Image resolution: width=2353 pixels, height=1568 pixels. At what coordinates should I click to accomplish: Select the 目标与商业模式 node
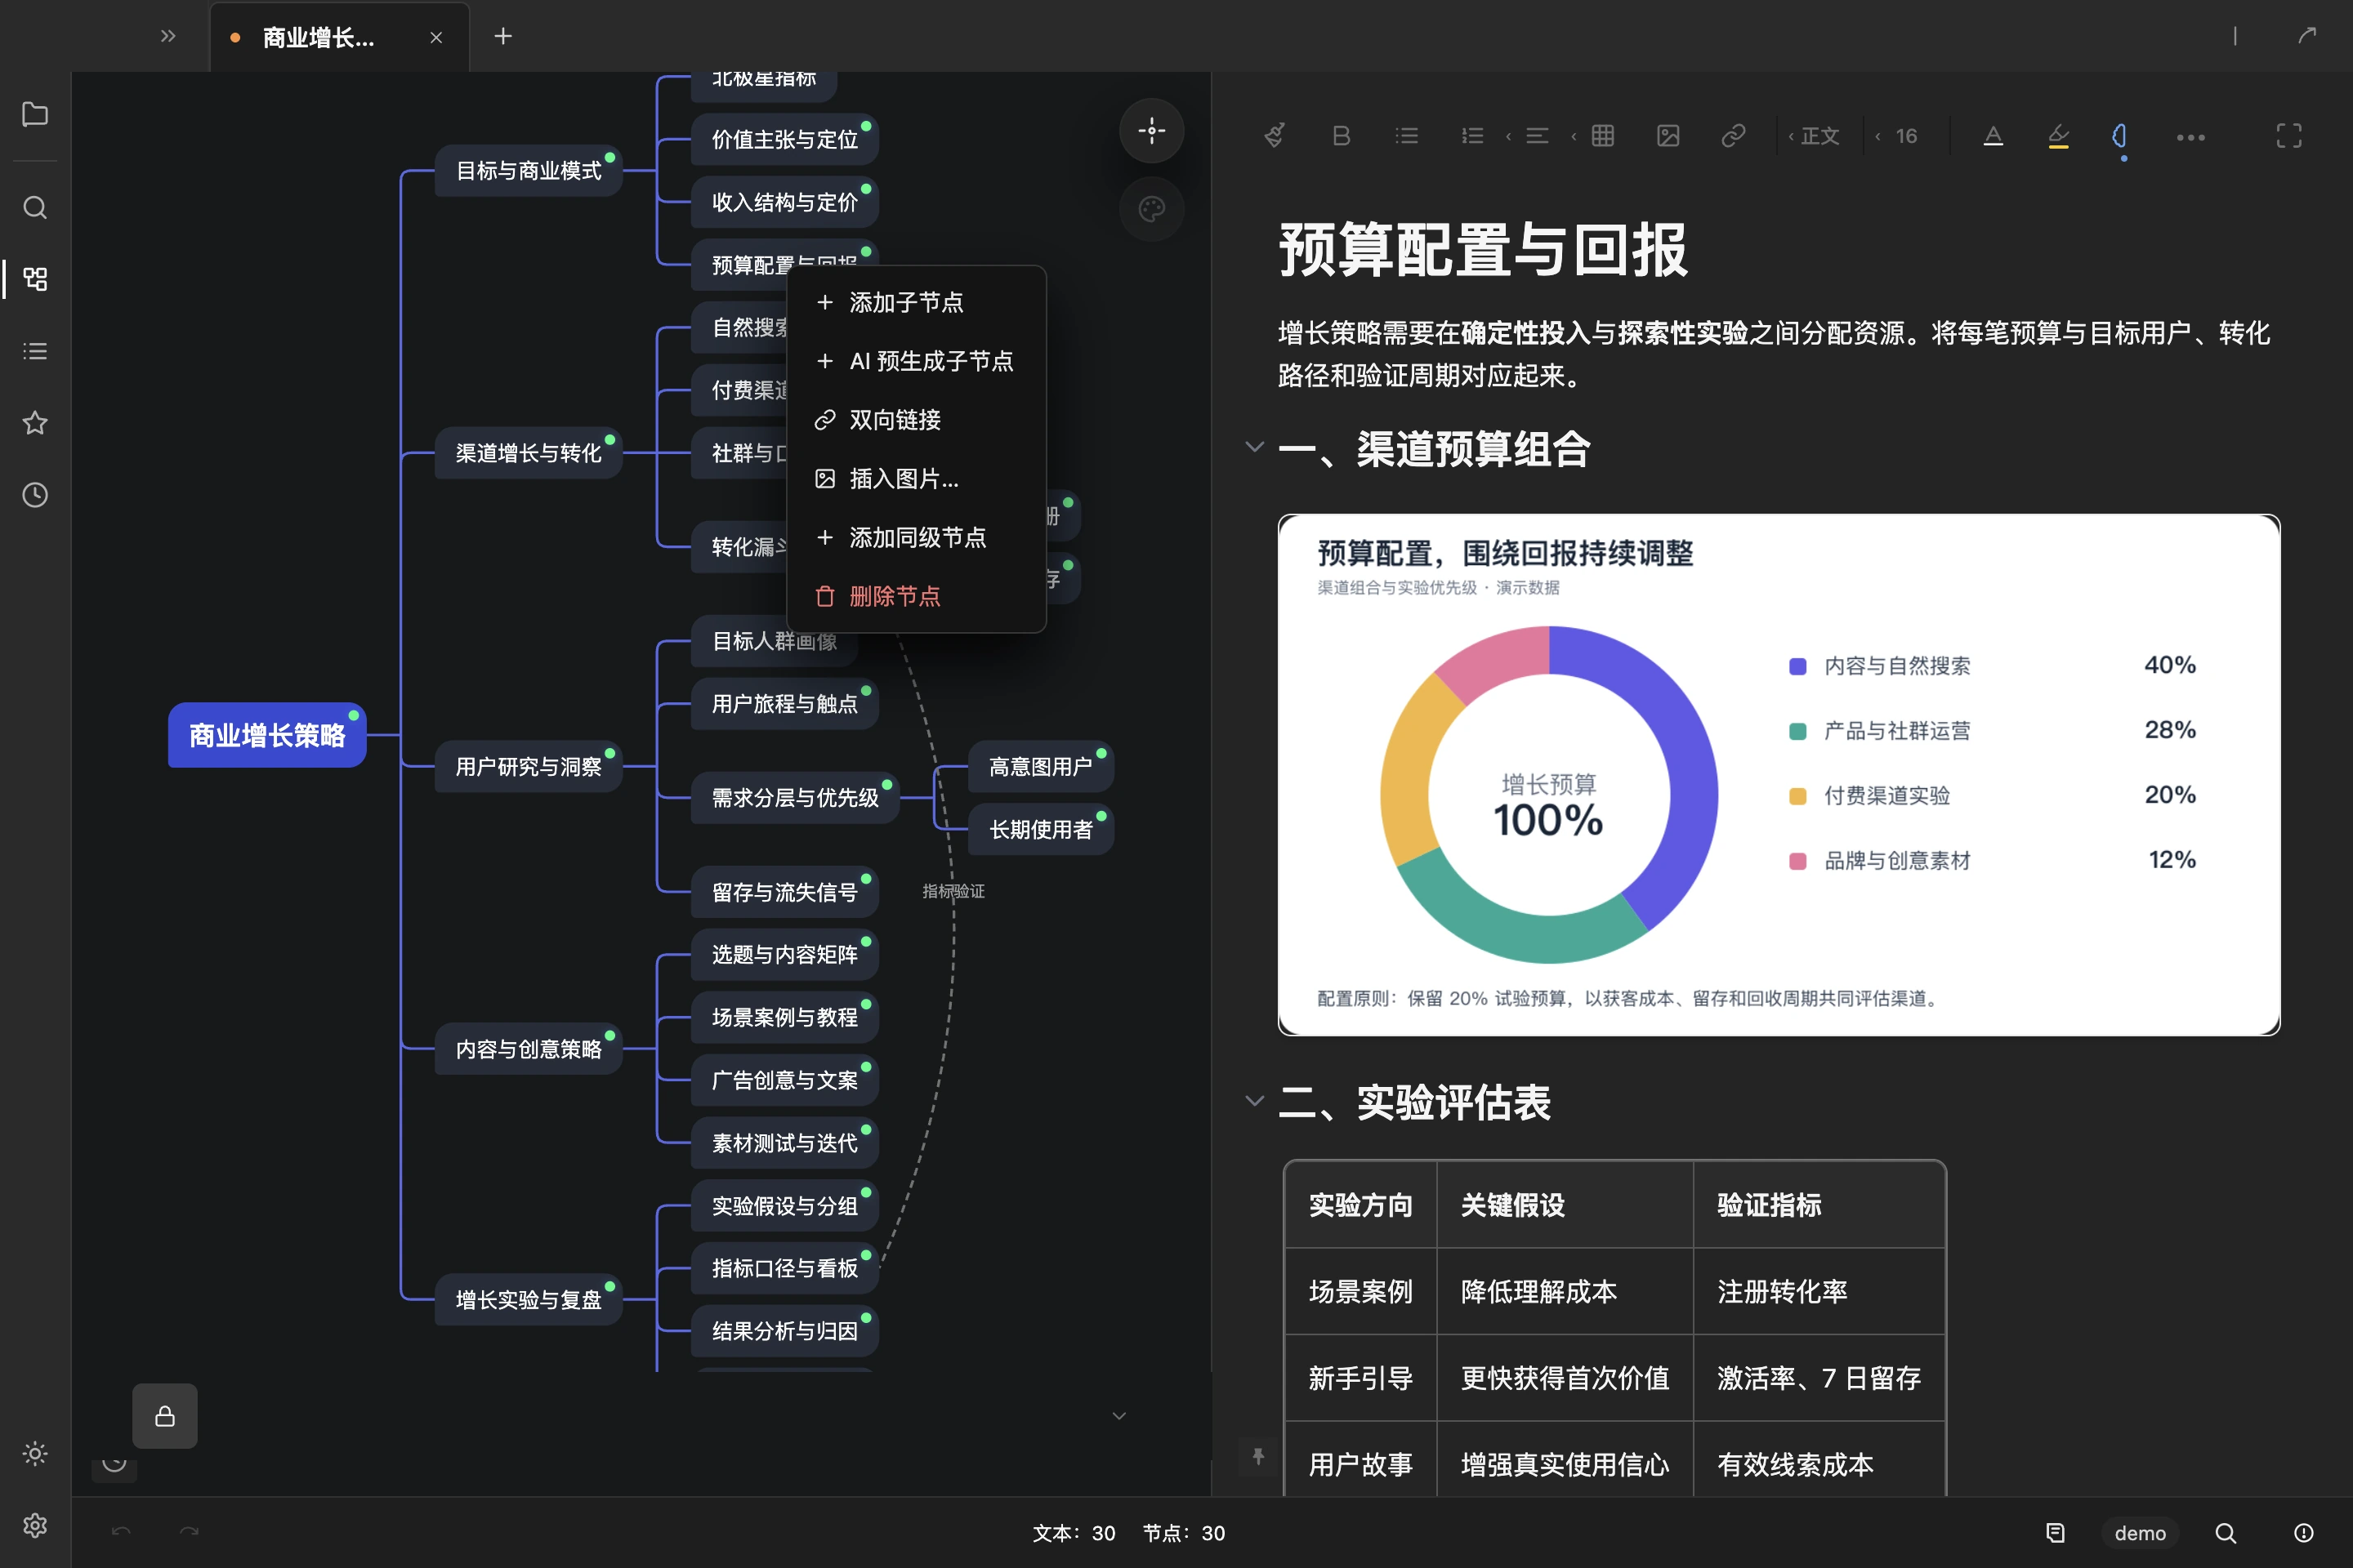pyautogui.click(x=529, y=171)
